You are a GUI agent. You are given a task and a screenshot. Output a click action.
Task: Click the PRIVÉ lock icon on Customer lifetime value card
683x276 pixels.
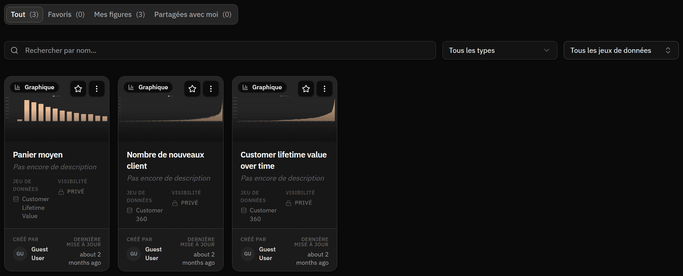pyautogui.click(x=289, y=203)
